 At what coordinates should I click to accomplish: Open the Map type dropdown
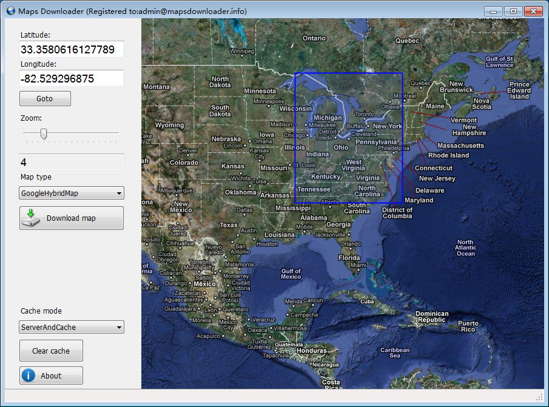tap(72, 193)
